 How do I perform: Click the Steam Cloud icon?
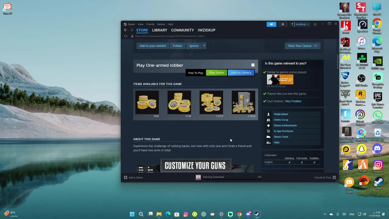pos(268,137)
